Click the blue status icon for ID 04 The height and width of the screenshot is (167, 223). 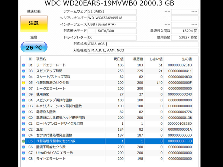[x=23, y=77]
